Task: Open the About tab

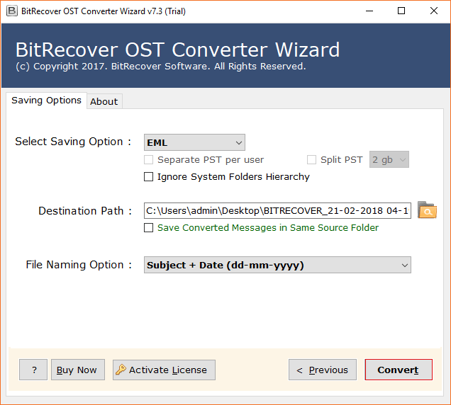Action: (x=104, y=101)
